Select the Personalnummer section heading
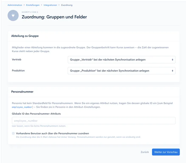Viewport: 186px width, 163px height. point(22,92)
